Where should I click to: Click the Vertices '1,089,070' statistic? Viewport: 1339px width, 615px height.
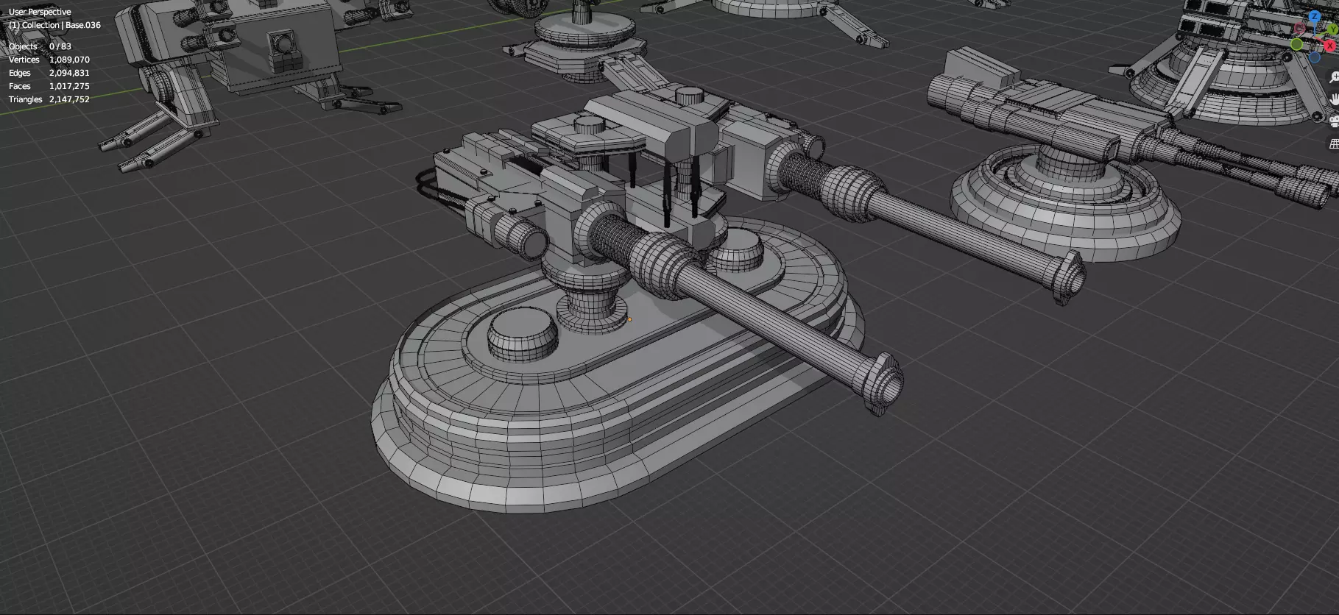pyautogui.click(x=69, y=60)
